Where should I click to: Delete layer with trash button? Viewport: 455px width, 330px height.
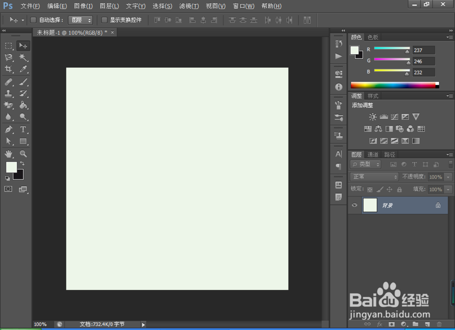[x=440, y=324]
